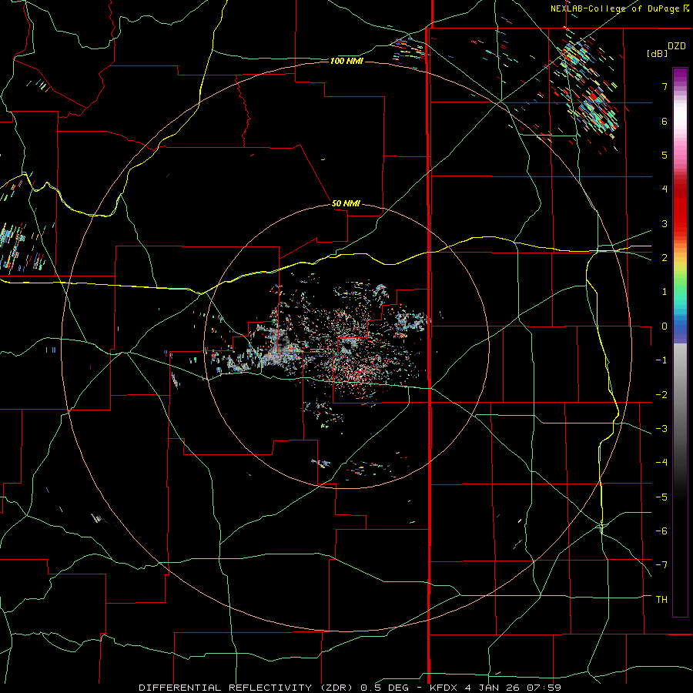Click the colorbar value label '0'
The image size is (693, 693).
(665, 326)
